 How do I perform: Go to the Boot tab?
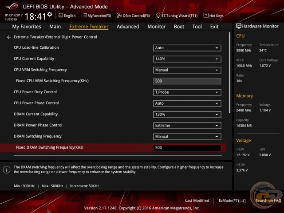coord(179,27)
